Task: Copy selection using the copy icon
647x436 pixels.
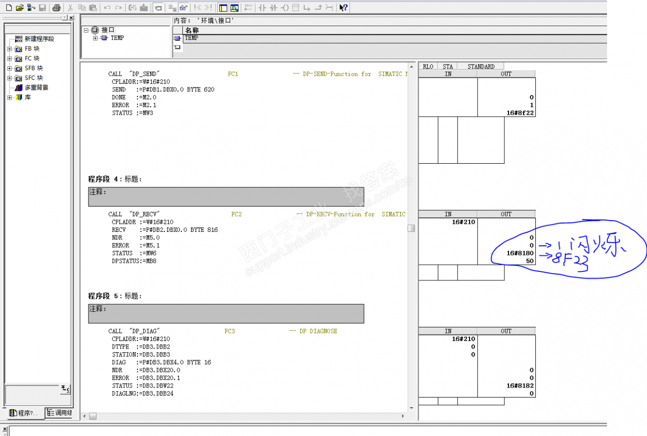Action: point(82,8)
